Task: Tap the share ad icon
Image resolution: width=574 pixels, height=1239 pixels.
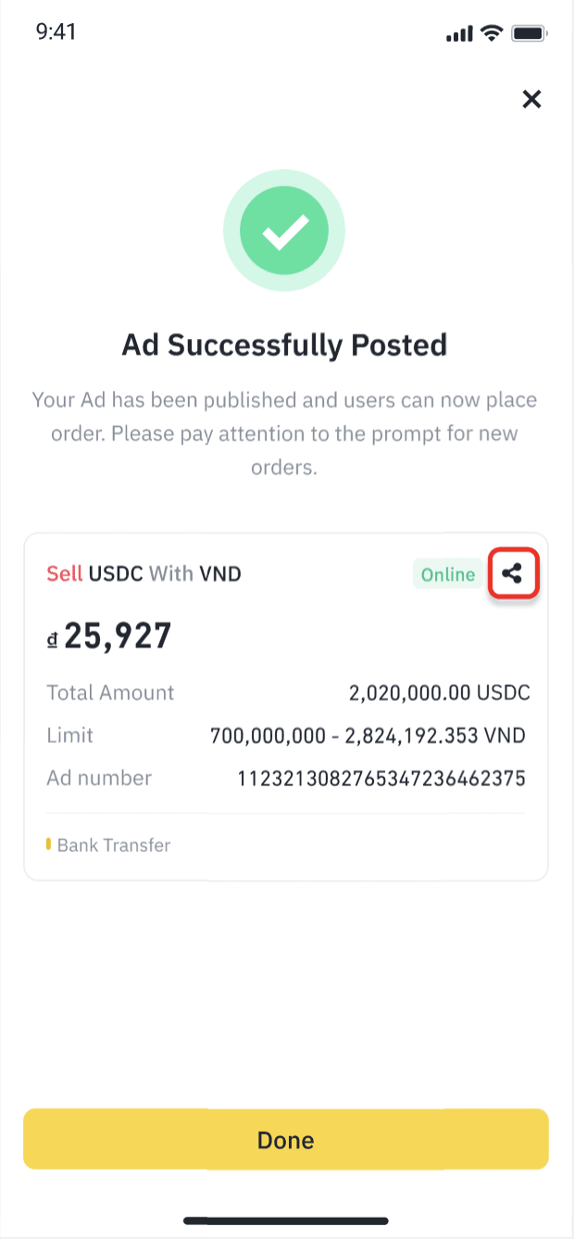Action: 513,574
